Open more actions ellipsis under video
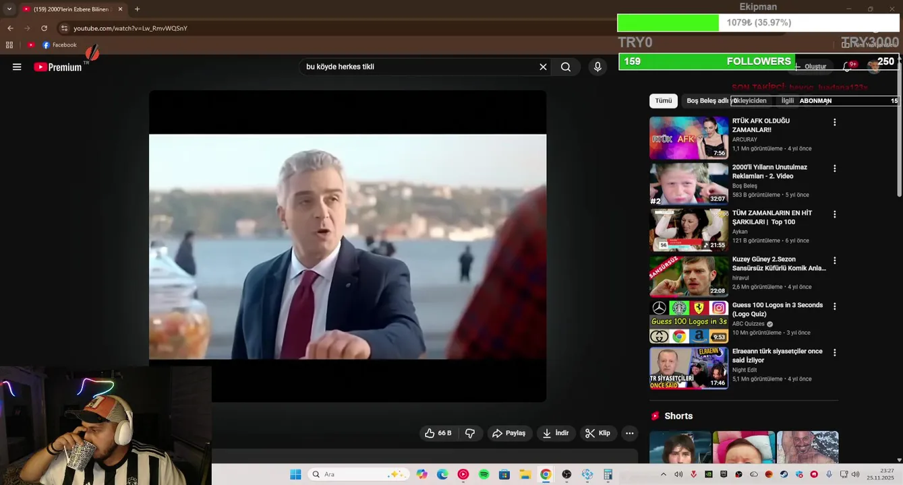 629,433
